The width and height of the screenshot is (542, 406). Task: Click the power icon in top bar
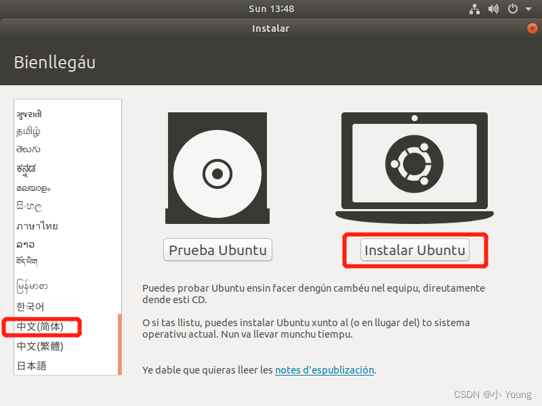[513, 9]
